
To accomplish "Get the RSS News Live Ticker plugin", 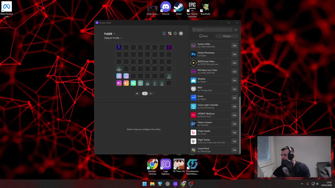I will (x=234, y=72).
